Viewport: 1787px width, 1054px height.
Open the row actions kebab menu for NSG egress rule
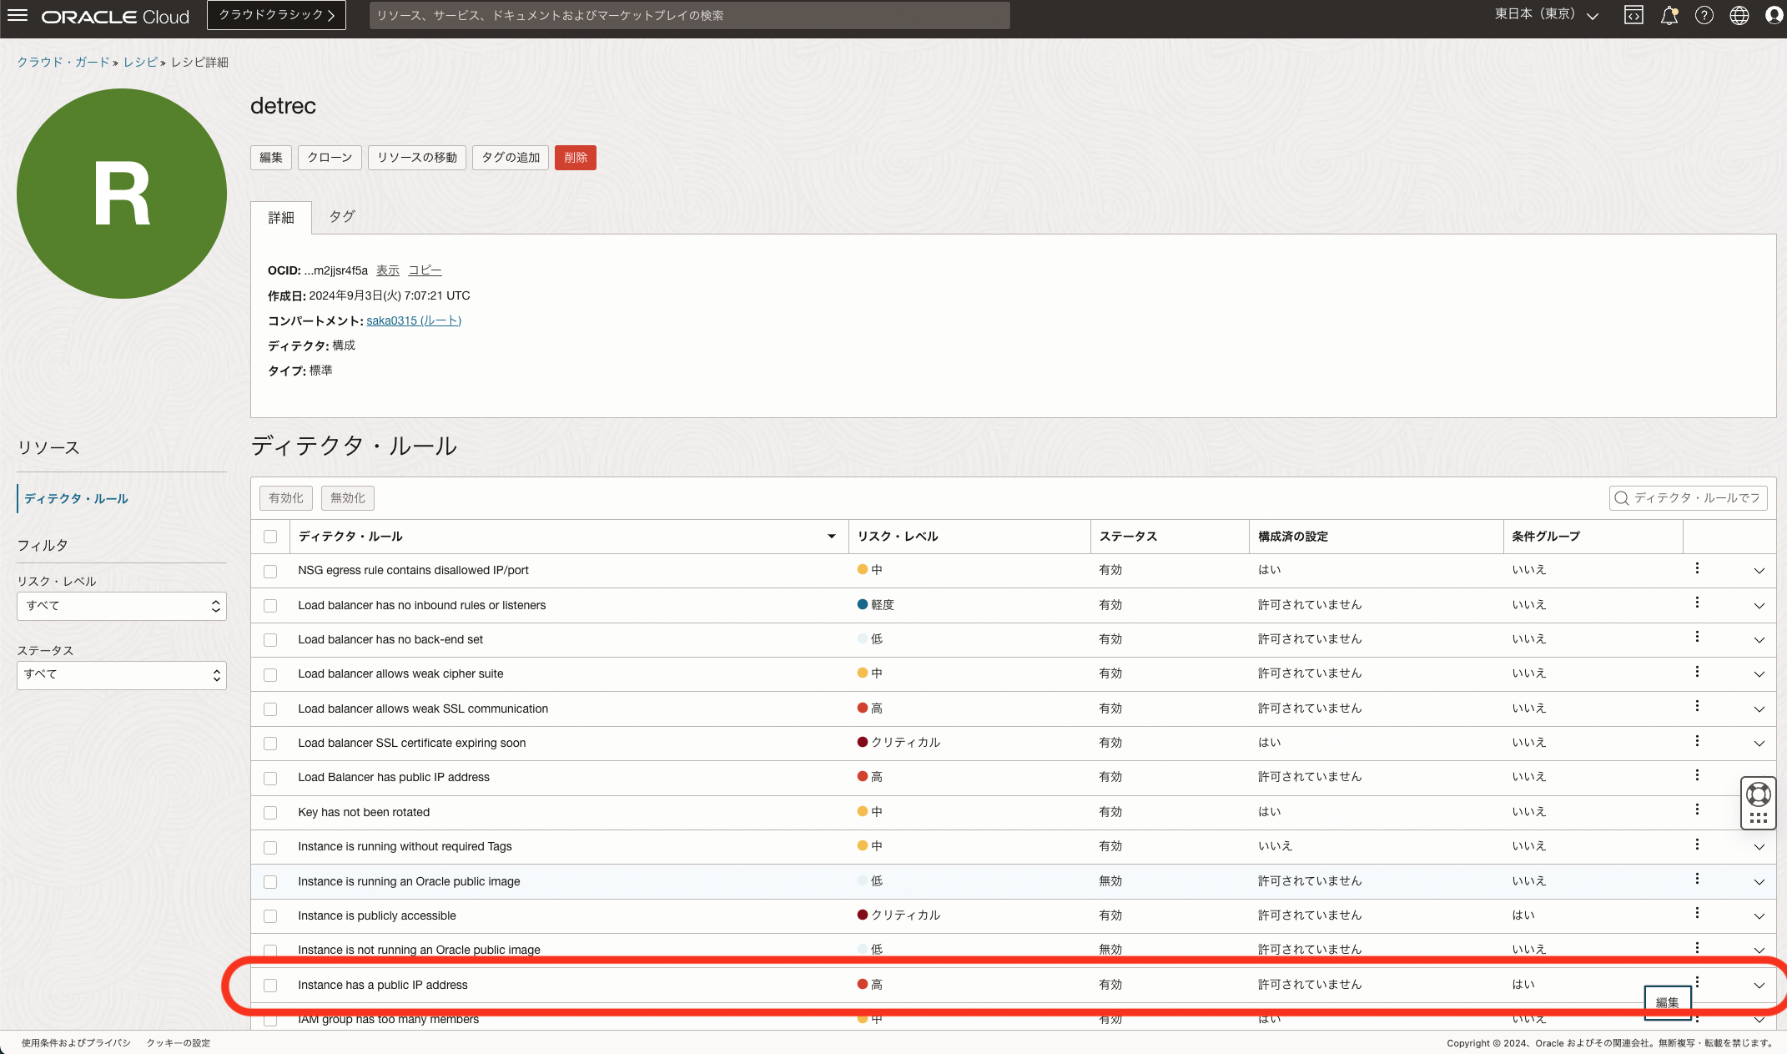[x=1697, y=568]
